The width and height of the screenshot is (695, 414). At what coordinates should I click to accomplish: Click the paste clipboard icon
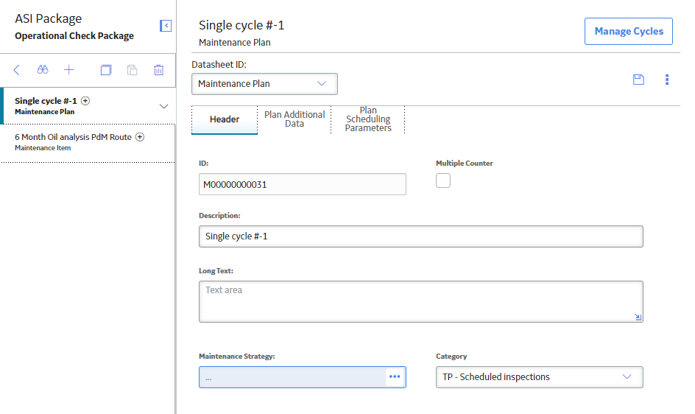pos(132,70)
